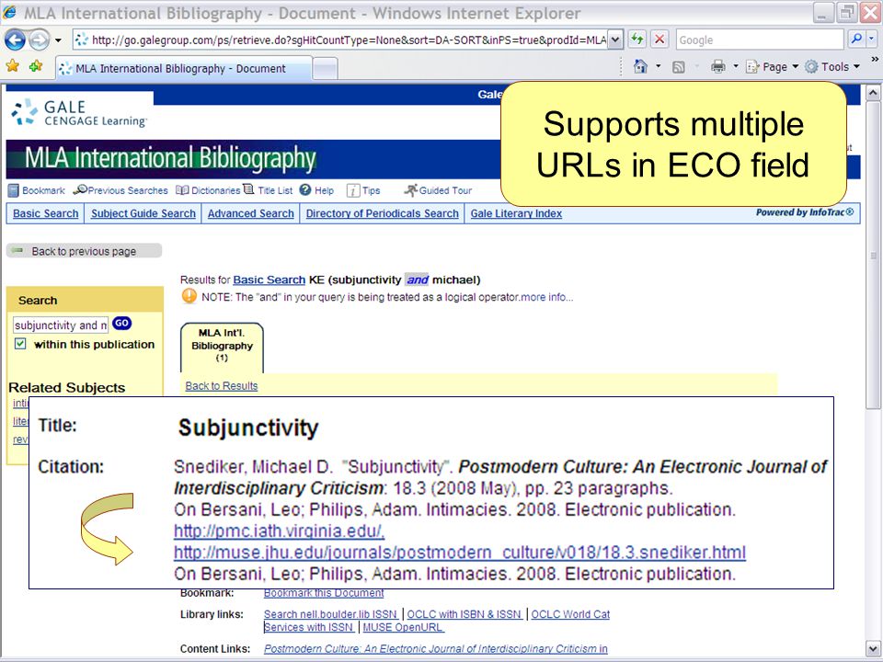Click Back to previous page button
883x662 pixels.
click(x=84, y=251)
